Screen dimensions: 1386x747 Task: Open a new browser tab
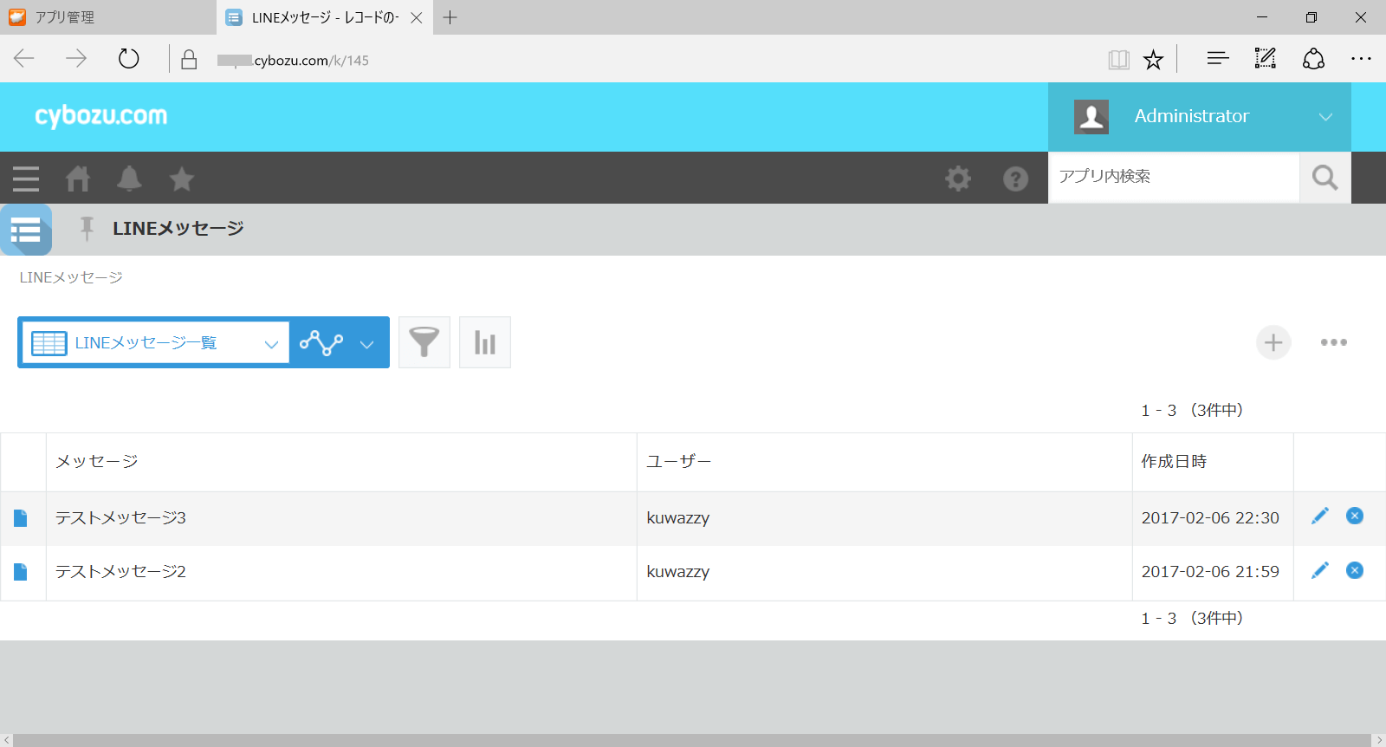click(x=450, y=17)
